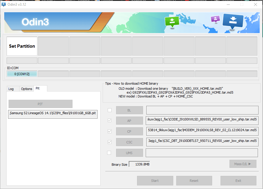Click the Odin3 app icon in title bar
Screen dimensions: 263x189
coord(4,4)
